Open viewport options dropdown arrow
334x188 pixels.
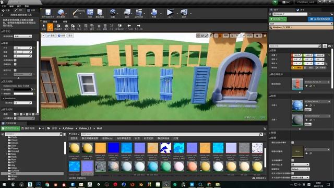[43, 36]
